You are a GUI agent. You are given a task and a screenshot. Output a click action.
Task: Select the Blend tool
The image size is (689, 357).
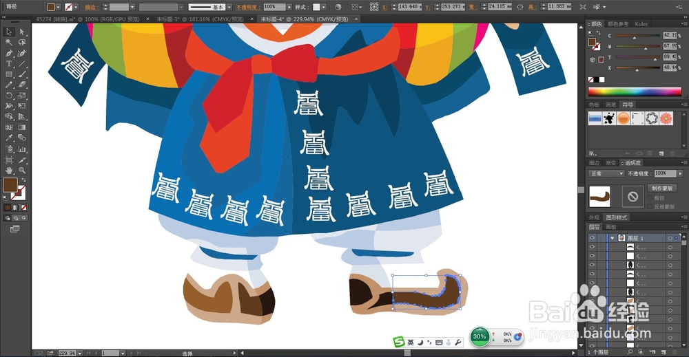pos(21,138)
